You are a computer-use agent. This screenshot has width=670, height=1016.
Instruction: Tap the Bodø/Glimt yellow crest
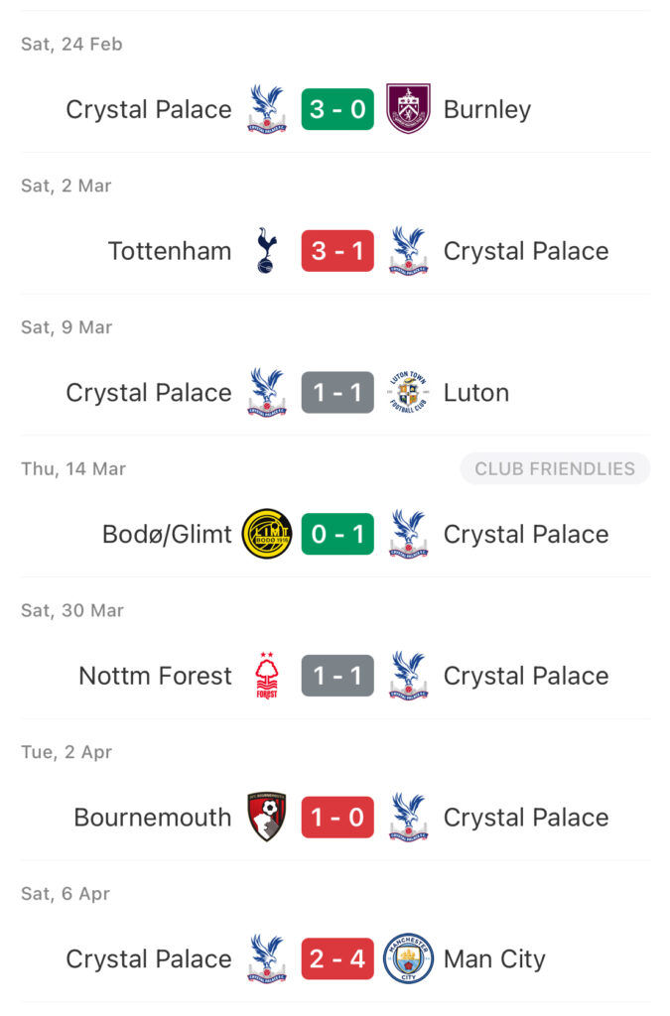[x=266, y=534]
